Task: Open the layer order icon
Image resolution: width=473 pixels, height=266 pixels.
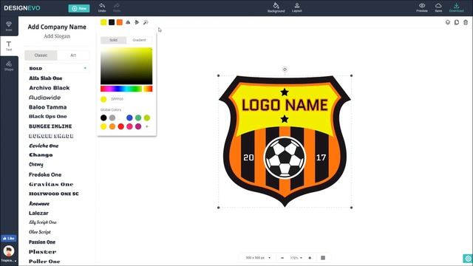Action: click(x=448, y=22)
